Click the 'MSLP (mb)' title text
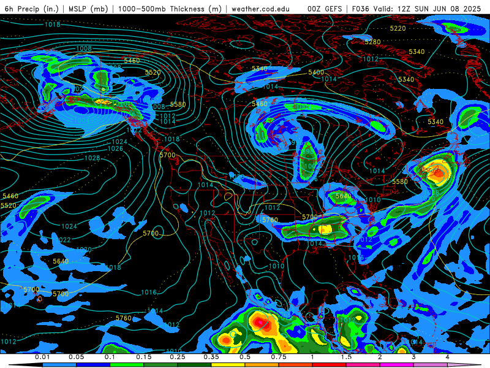 [x=88, y=9]
